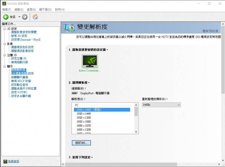Open 設定環 Surround、PhysX page
Viewport: 225px width, 167px height.
tap(26, 39)
